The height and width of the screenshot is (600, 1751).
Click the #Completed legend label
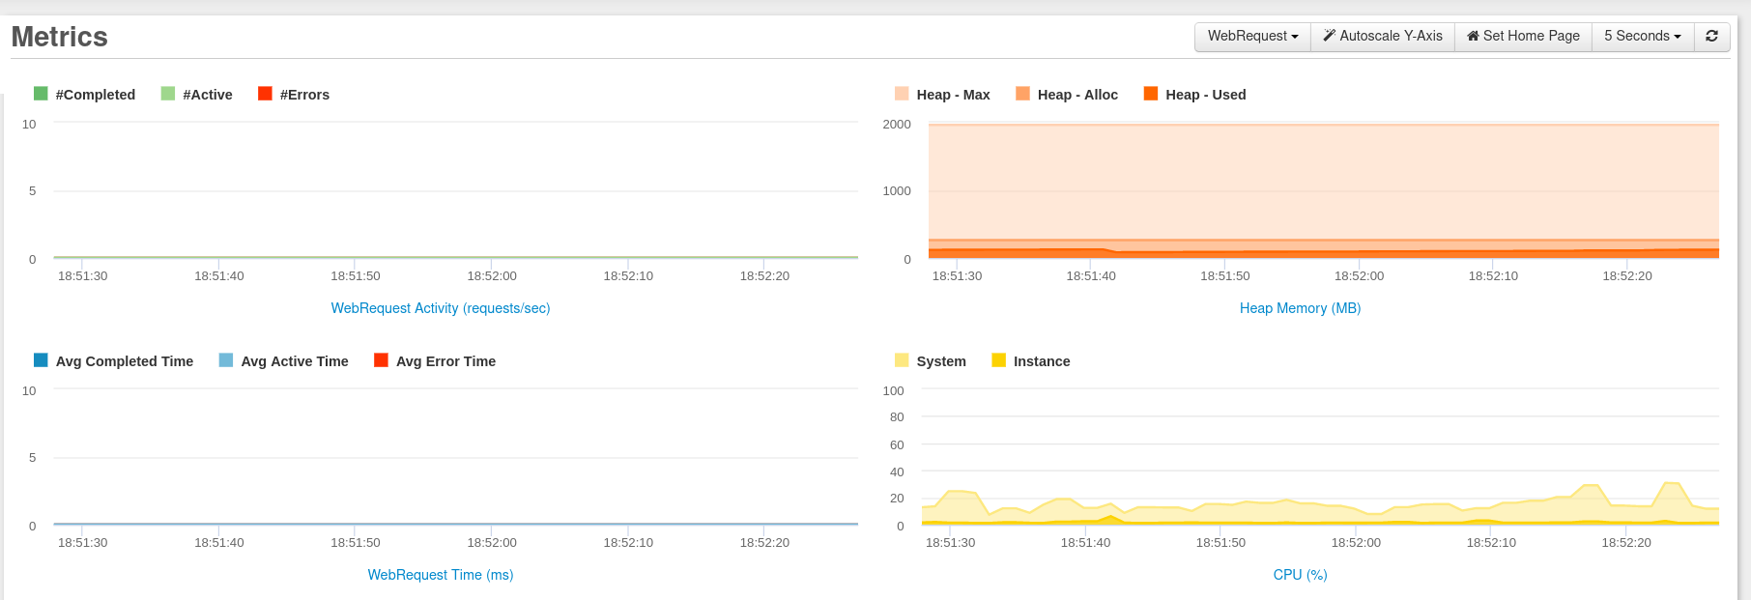click(96, 95)
